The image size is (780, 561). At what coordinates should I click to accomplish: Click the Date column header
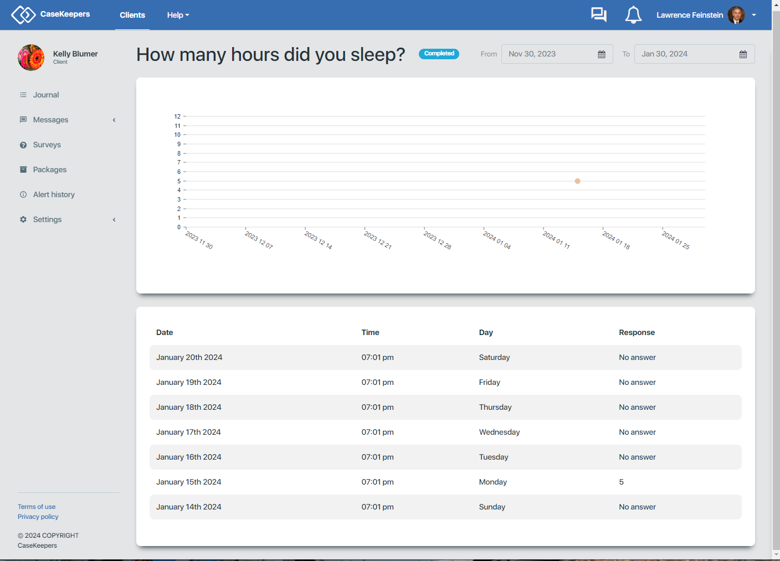click(x=165, y=332)
